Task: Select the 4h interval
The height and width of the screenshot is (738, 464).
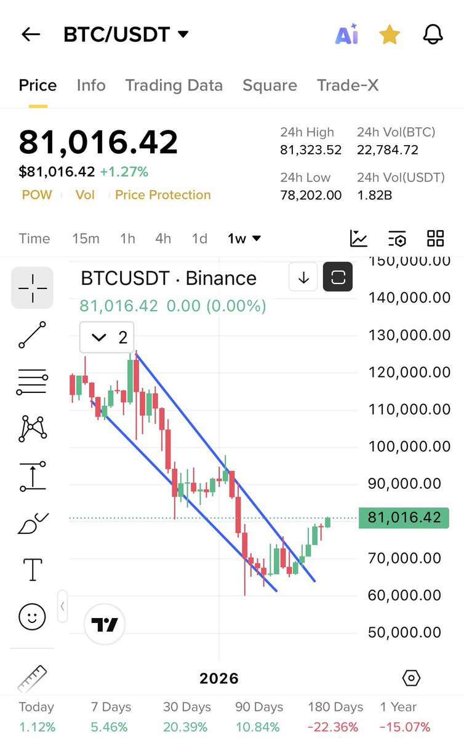Action: click(163, 239)
